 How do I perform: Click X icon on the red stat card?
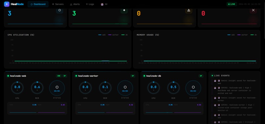tap(253, 10)
